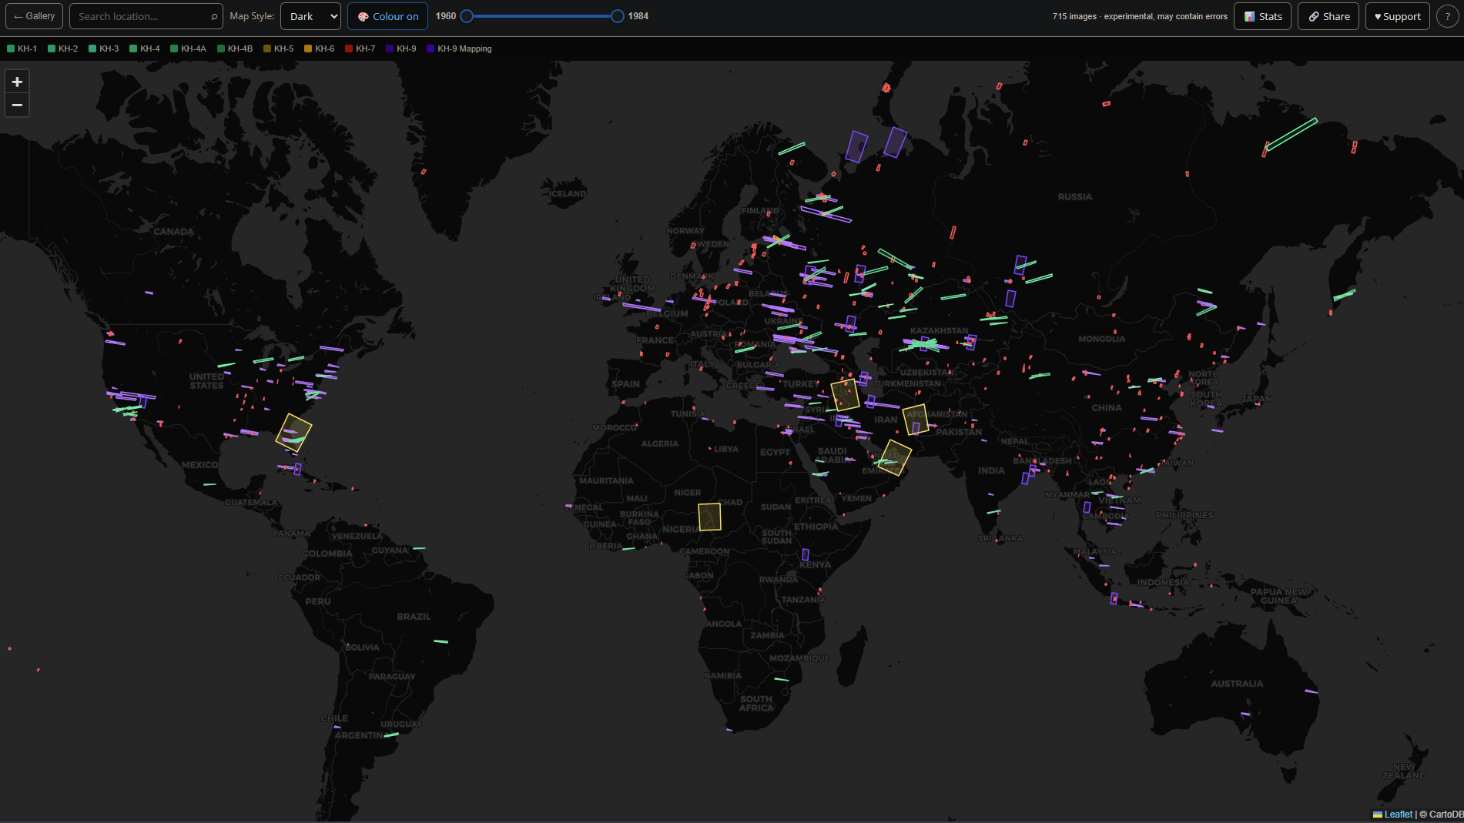Open the Map Style dropdown
Image resolution: width=1464 pixels, height=823 pixels.
(x=310, y=15)
